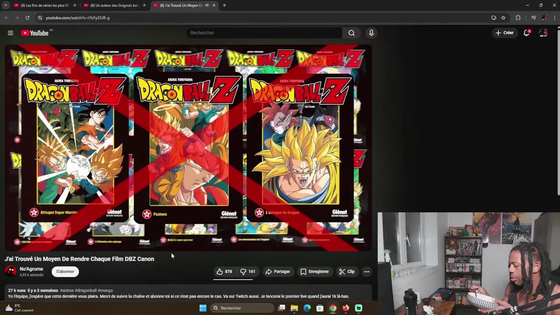Click the install app icon in address bar
Screen dimensions: 560x315
pos(493,18)
